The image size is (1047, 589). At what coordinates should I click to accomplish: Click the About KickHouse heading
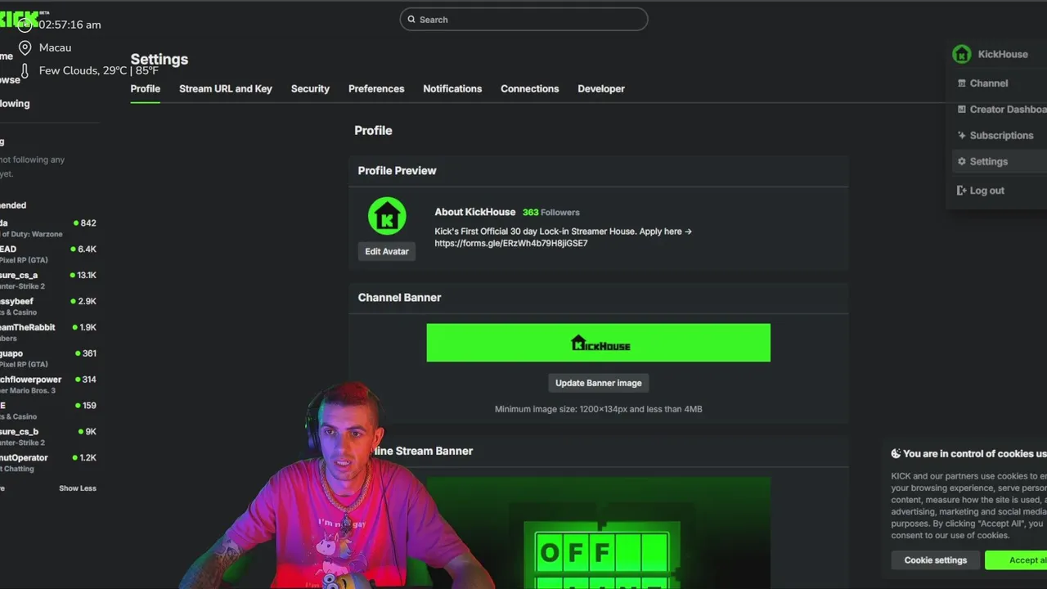tap(475, 212)
